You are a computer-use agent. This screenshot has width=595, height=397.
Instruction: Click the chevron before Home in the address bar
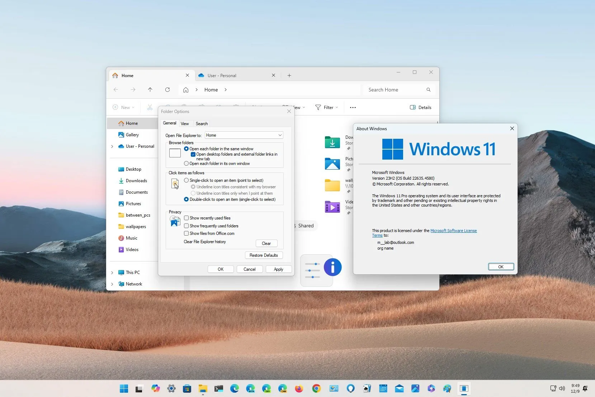[x=197, y=90]
